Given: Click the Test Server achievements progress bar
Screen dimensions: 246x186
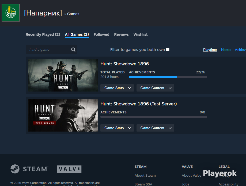Looking at the screenshot, I should (x=154, y=117).
